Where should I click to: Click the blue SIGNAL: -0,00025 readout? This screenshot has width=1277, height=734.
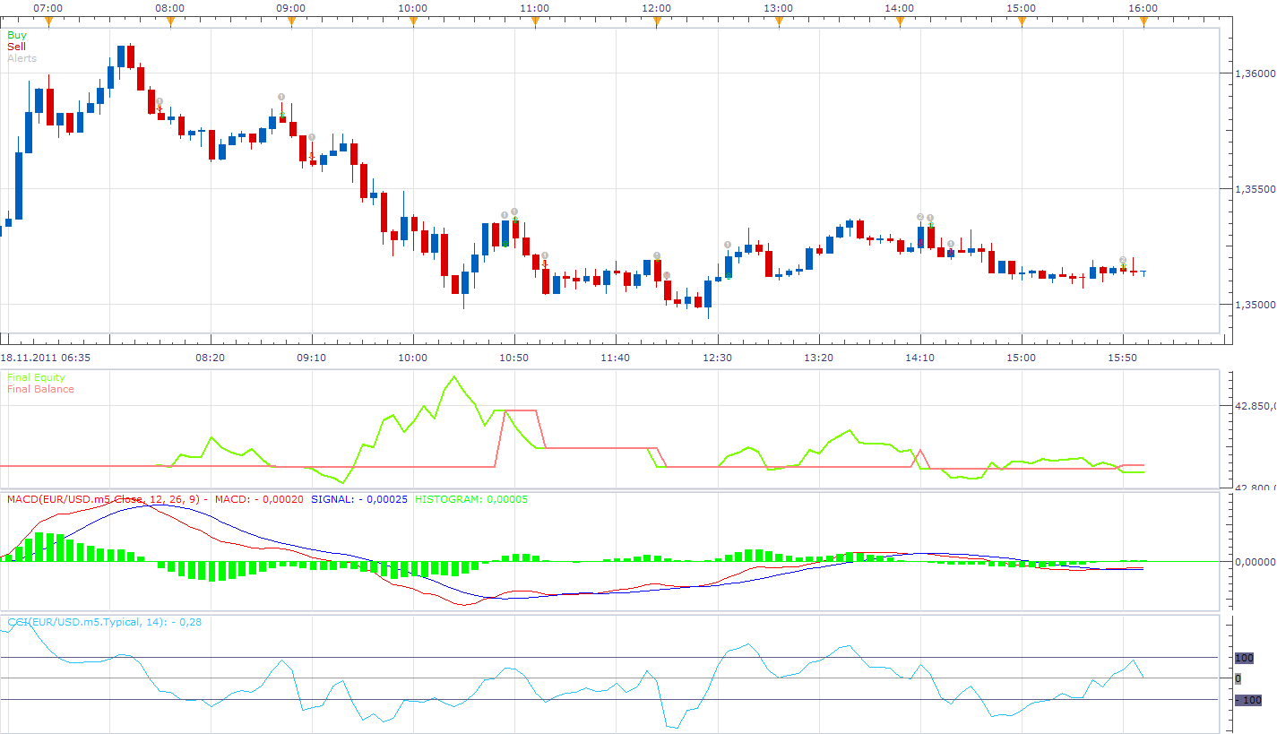[x=359, y=499]
